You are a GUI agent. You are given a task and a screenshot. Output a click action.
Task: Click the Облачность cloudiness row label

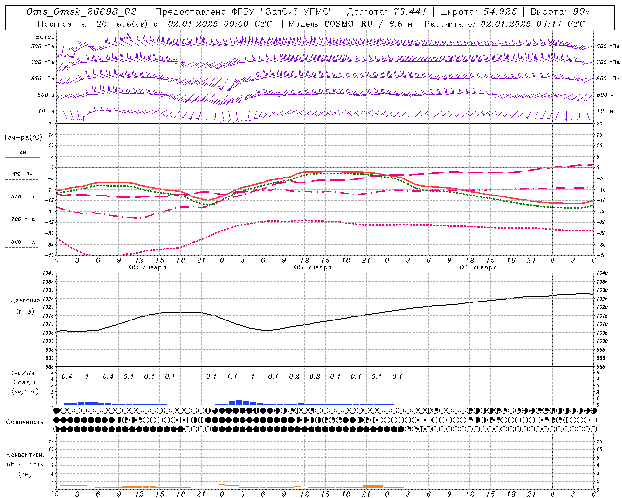click(x=25, y=422)
